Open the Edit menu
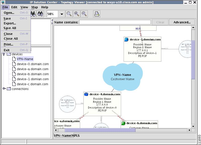The image size is (201, 145). coord(14,7)
